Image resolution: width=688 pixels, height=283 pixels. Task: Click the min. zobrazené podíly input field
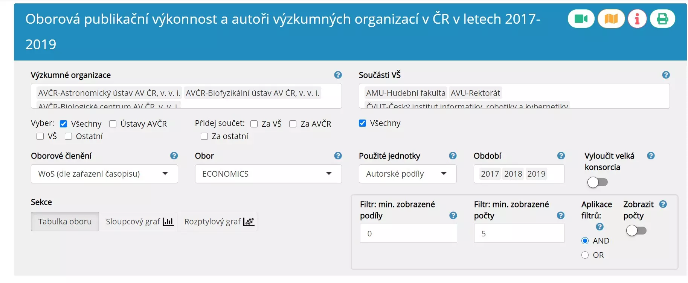pyautogui.click(x=408, y=233)
